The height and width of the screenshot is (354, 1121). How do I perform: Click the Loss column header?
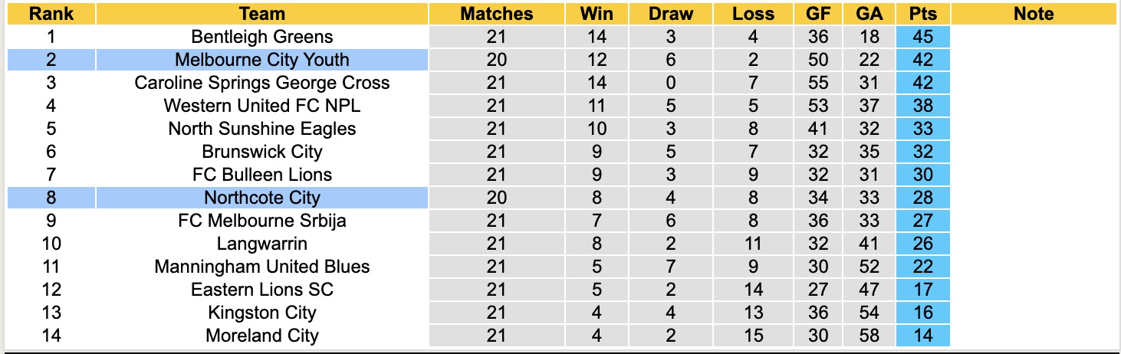[753, 14]
